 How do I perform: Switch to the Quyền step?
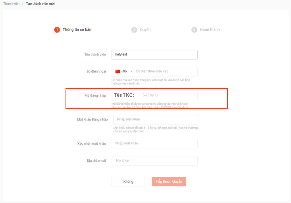tap(145, 30)
